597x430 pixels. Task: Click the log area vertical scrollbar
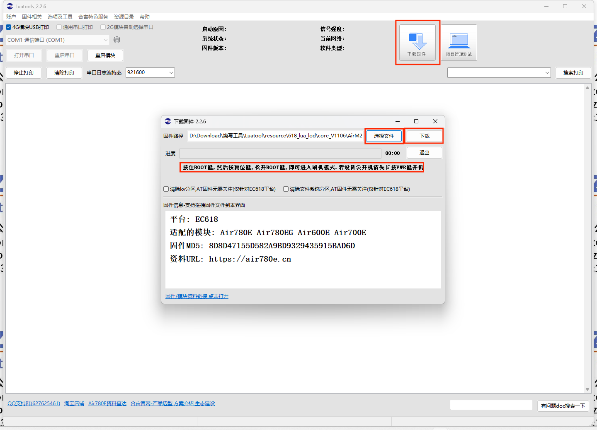587,238
